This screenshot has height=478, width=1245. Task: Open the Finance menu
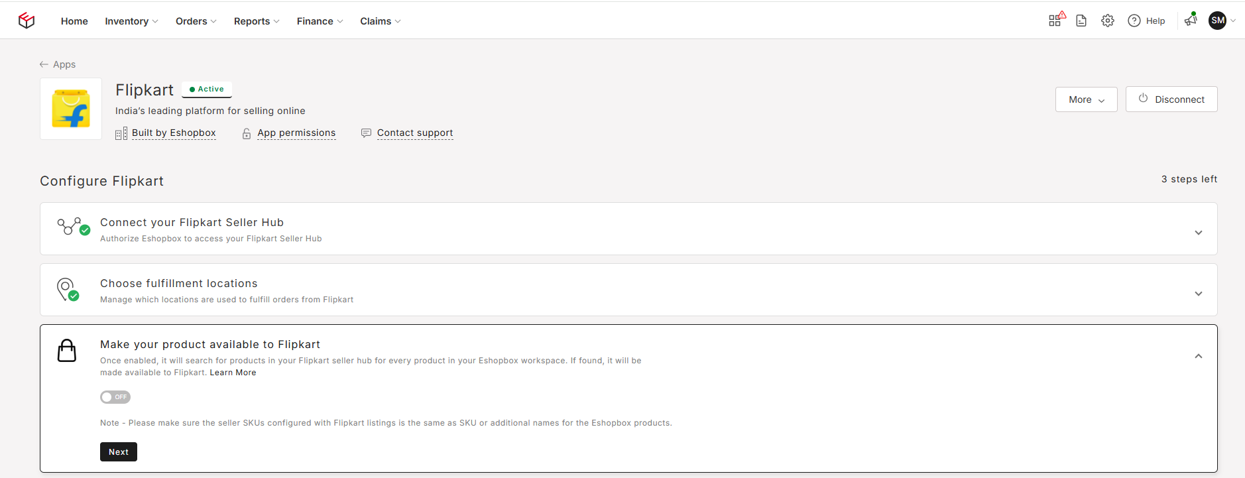coord(320,21)
